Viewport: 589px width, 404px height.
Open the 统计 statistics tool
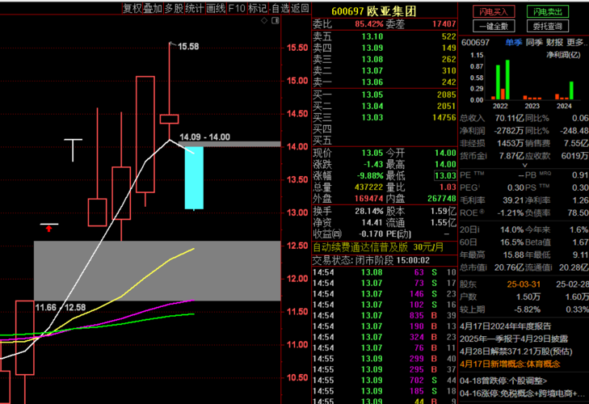pos(194,8)
